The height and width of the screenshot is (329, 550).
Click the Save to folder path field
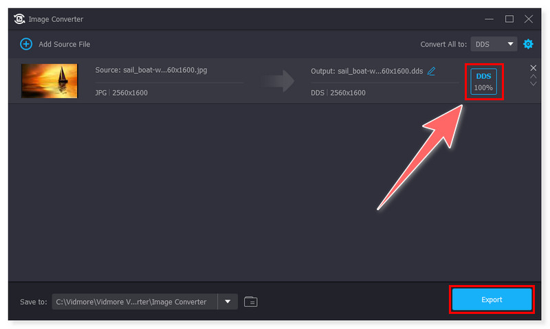135,302
